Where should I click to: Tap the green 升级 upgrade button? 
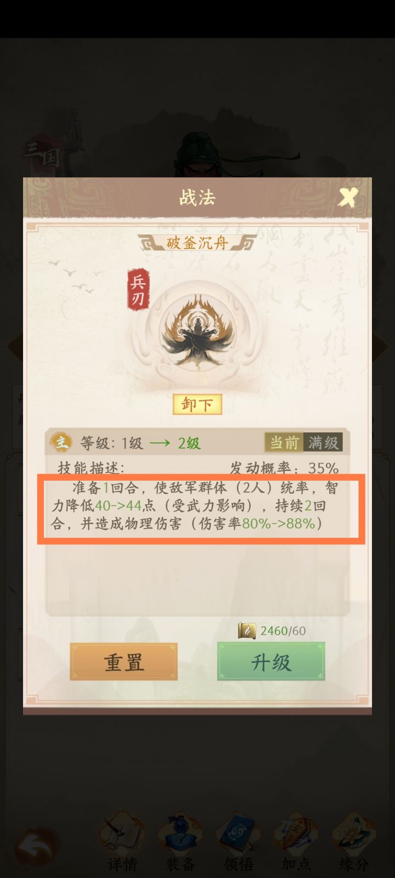click(x=271, y=662)
